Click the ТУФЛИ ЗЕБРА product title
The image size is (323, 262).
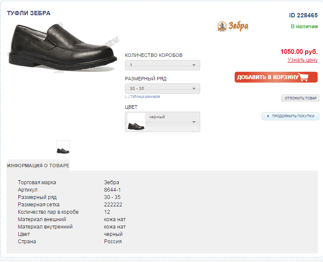(29, 13)
